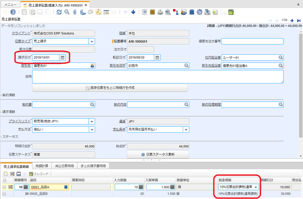Follow the 取引先担当者 label link
303x199 pixels.
[x=211, y=65]
